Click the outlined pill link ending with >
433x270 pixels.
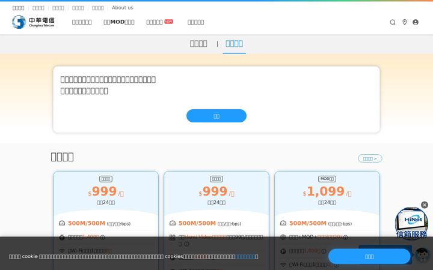(370, 158)
